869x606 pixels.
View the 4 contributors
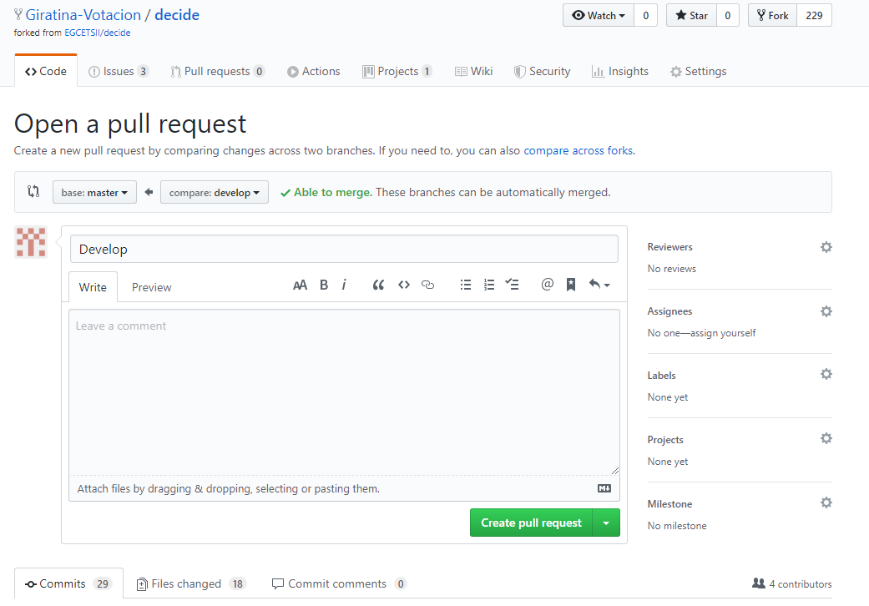(792, 583)
